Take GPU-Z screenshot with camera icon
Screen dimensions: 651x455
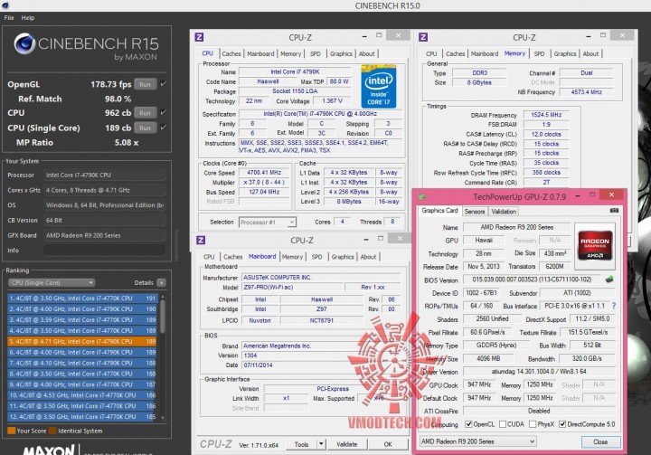(614, 211)
